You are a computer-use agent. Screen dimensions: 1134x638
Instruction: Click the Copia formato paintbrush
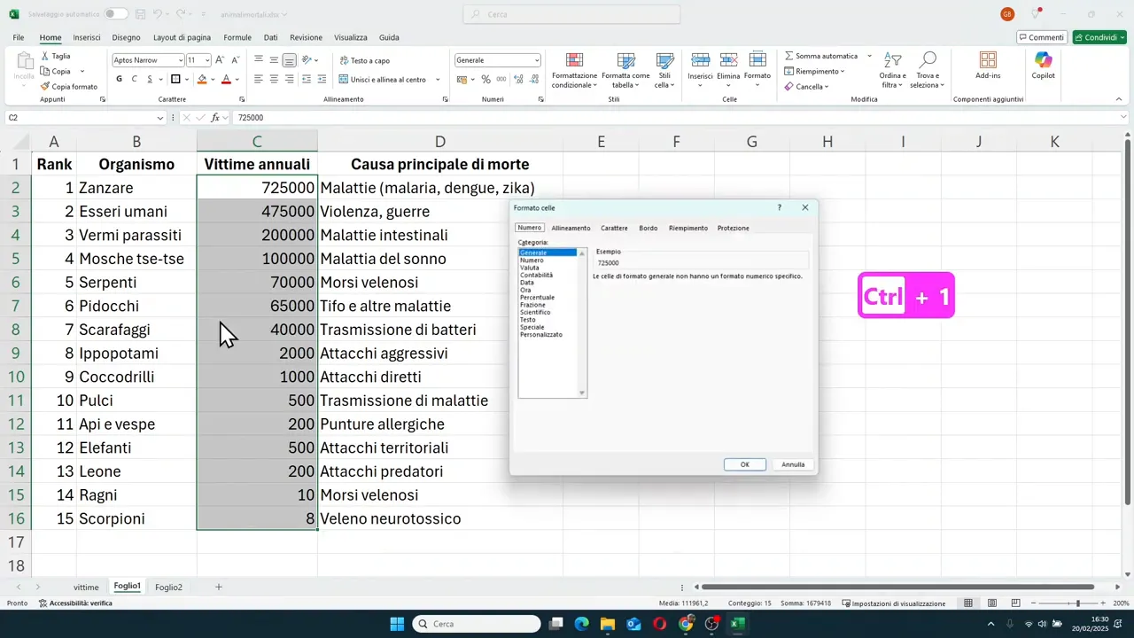click(x=45, y=87)
